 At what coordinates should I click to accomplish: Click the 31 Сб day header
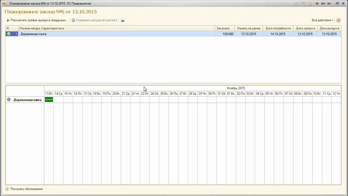pos(221,94)
